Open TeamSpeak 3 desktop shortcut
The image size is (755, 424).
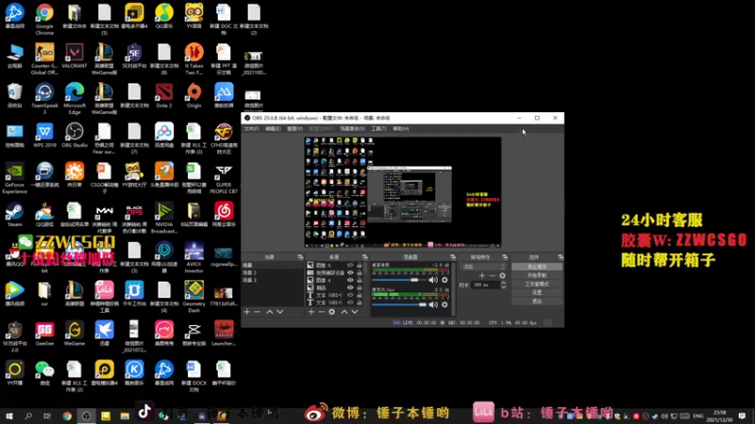click(x=44, y=99)
